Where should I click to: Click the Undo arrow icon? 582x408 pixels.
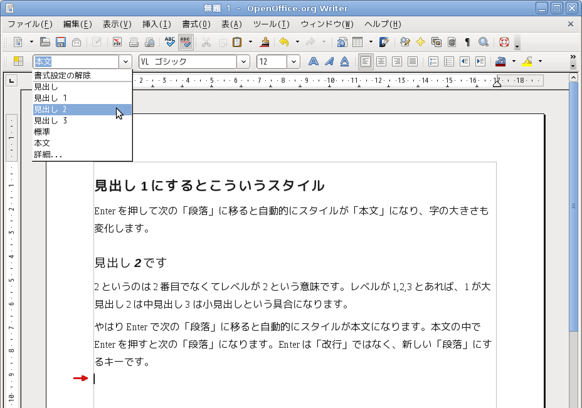(x=283, y=42)
